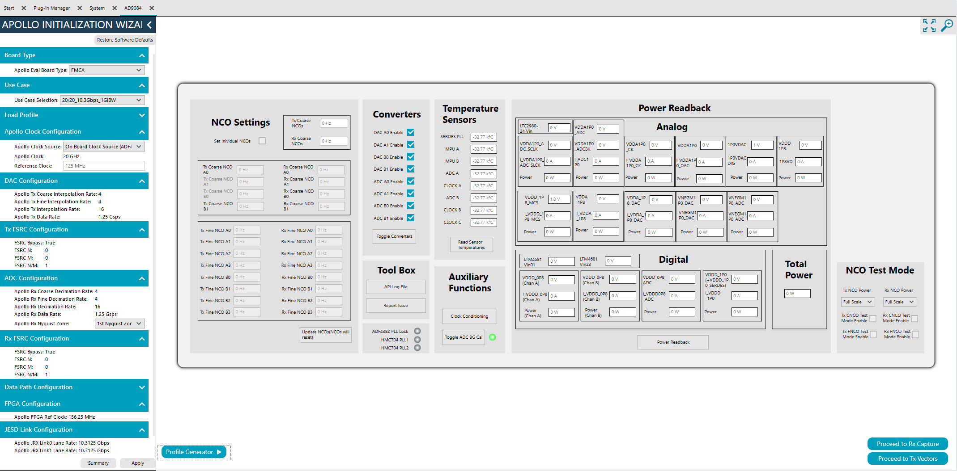957x471 pixels.
Task: Check the Set Individual NCOs checkbox
Action: tap(262, 140)
